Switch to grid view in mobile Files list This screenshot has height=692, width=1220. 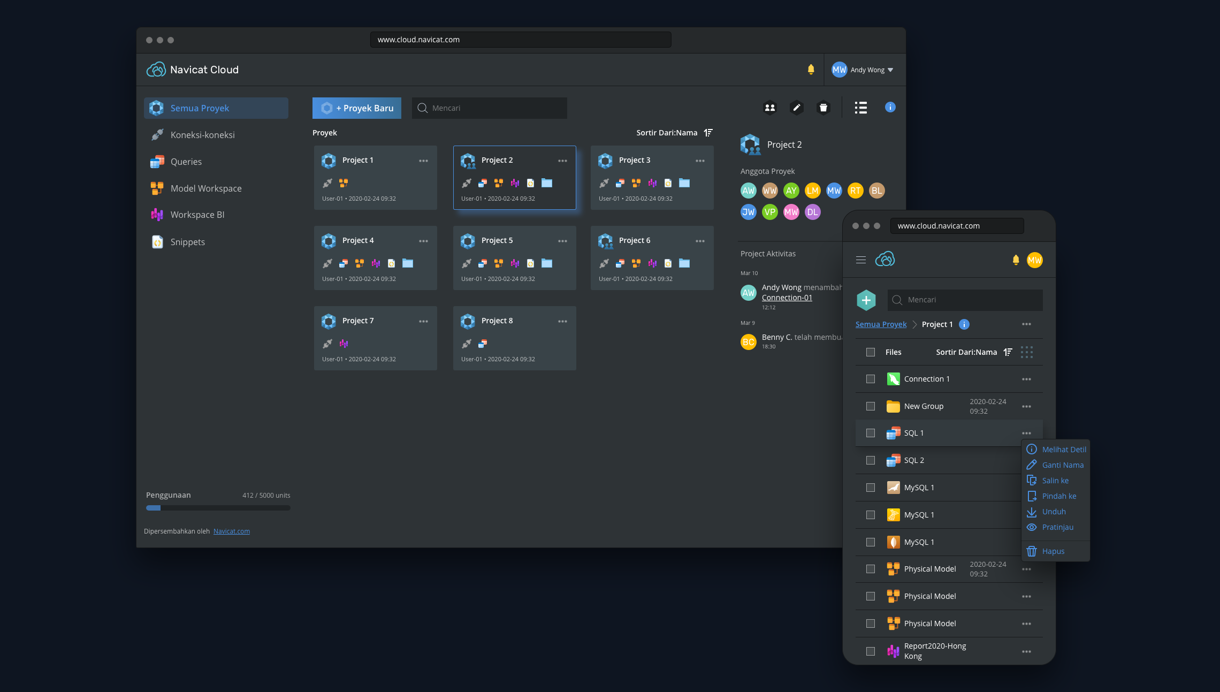pyautogui.click(x=1026, y=352)
